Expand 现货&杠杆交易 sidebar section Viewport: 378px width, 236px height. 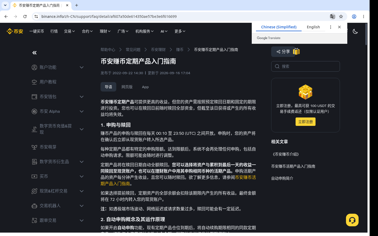[82, 191]
